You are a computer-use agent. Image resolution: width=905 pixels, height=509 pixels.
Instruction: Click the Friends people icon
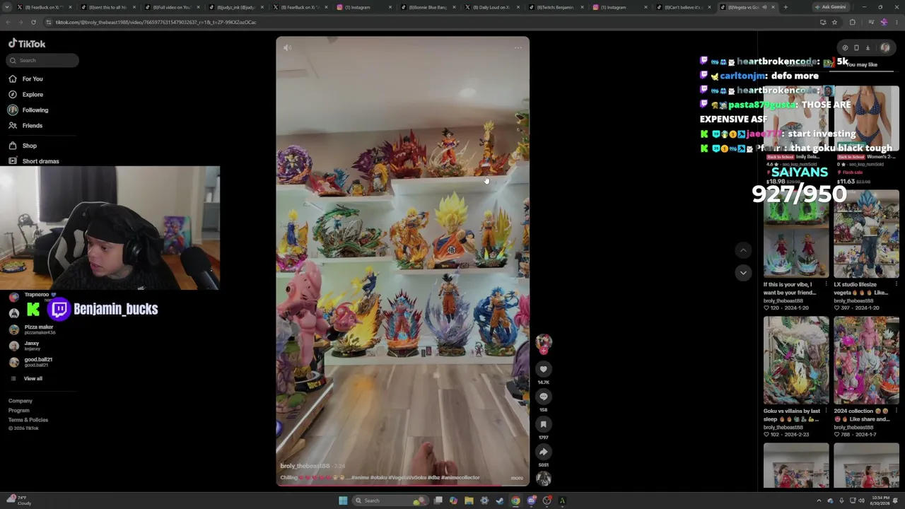click(x=13, y=125)
